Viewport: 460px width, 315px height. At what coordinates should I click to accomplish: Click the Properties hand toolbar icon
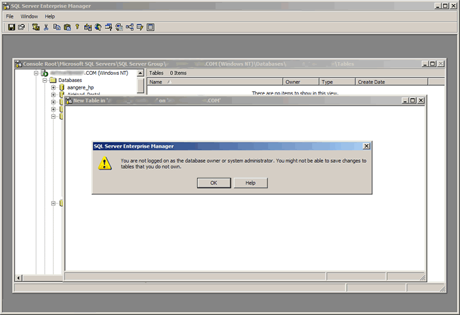pyautogui.click(x=22, y=28)
